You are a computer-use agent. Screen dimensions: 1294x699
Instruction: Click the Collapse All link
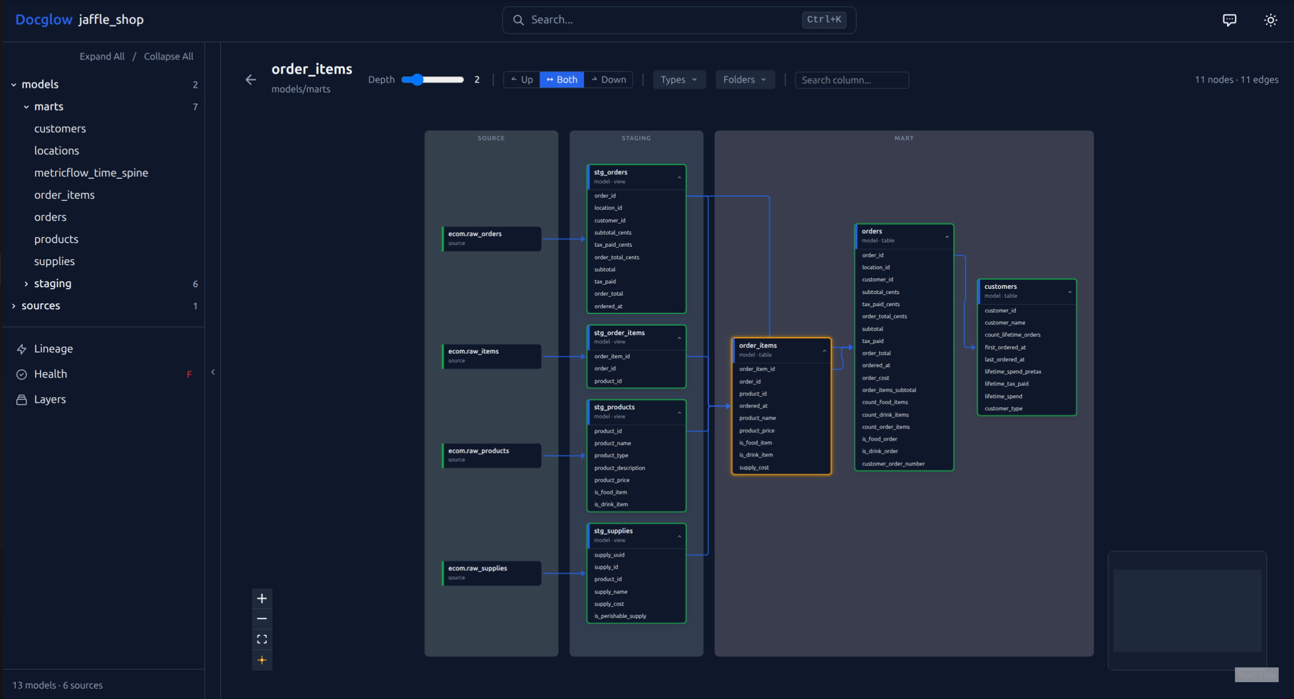pos(168,56)
